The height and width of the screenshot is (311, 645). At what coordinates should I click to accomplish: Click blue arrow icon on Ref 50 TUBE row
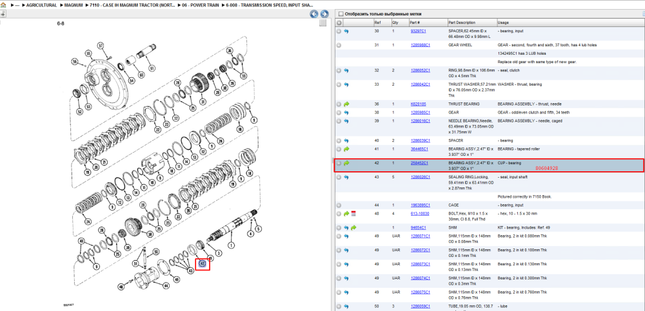346,306
